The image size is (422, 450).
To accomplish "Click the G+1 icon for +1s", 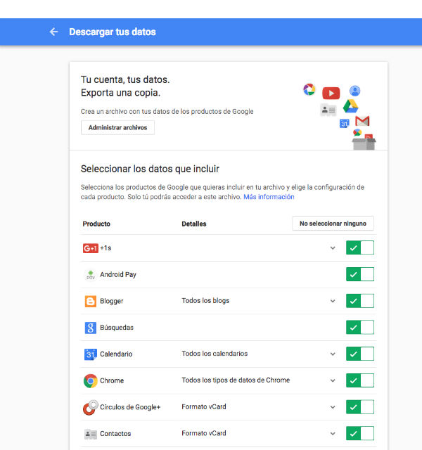I will point(91,248).
